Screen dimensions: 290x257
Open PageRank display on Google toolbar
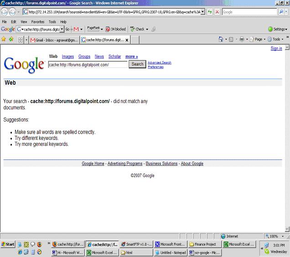[93, 28]
